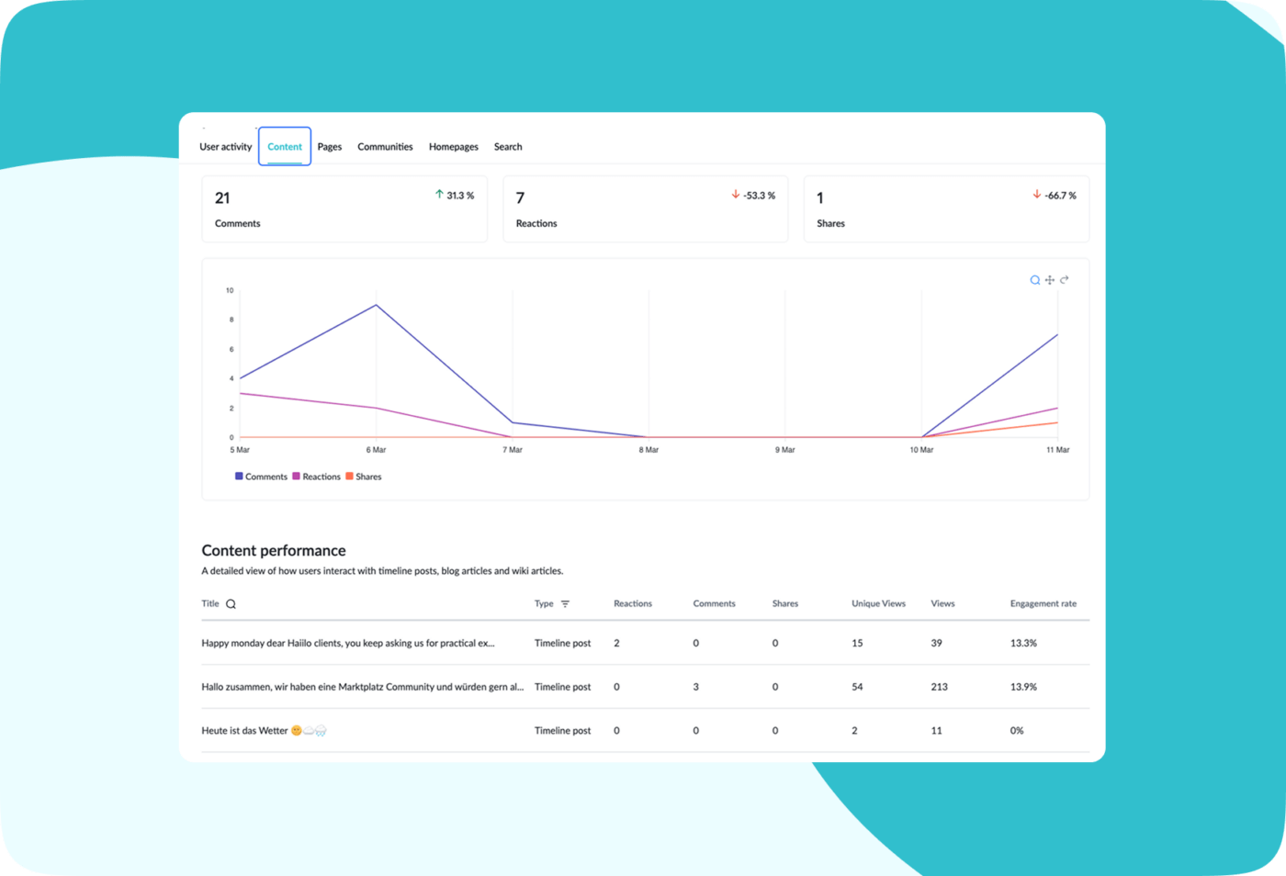Sort by the Views column header
The height and width of the screenshot is (876, 1286).
click(942, 604)
